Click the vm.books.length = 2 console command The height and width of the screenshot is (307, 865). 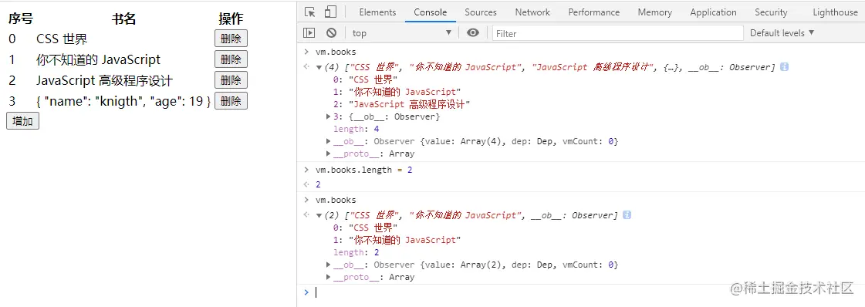[x=363, y=170]
